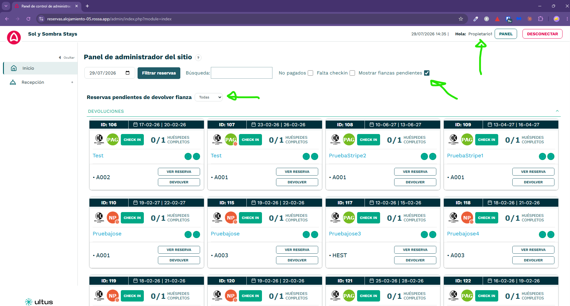The height and width of the screenshot is (306, 570).
Task: Tick the Falta checkin checkbox
Action: [x=352, y=73]
